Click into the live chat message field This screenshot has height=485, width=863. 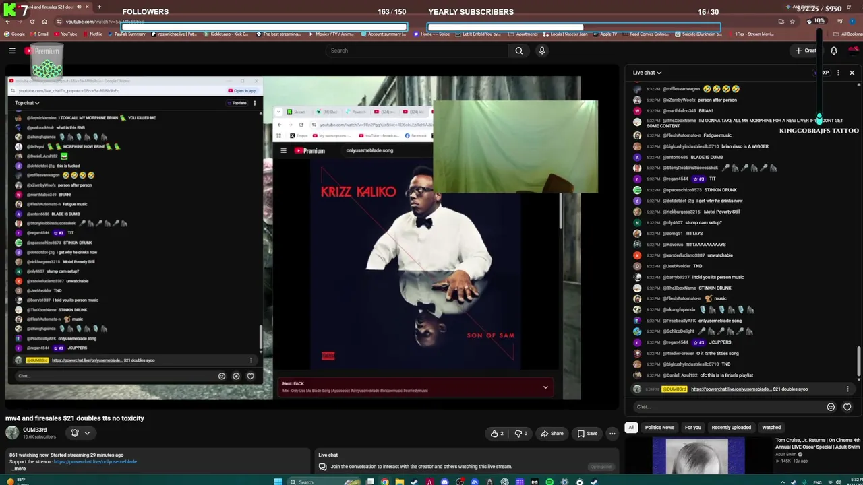[730, 407]
